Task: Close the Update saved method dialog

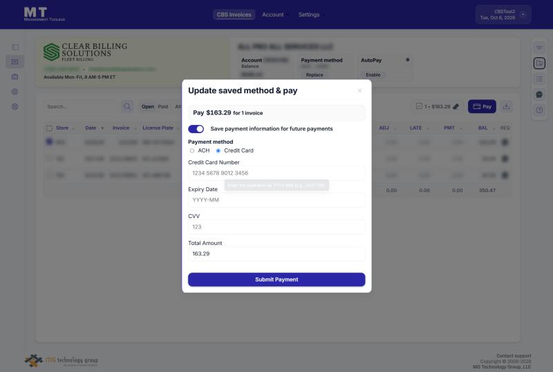Action: [x=359, y=90]
